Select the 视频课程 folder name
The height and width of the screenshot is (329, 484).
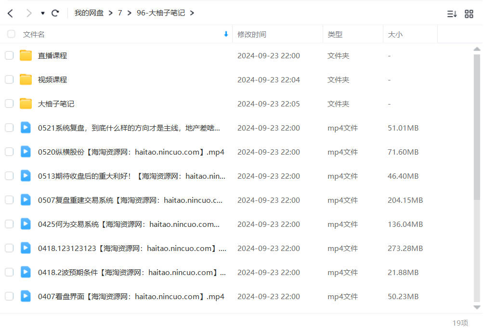pos(52,79)
